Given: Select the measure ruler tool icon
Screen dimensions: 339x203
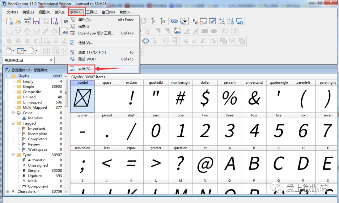Looking at the screenshot, I should (x=36, y=31).
